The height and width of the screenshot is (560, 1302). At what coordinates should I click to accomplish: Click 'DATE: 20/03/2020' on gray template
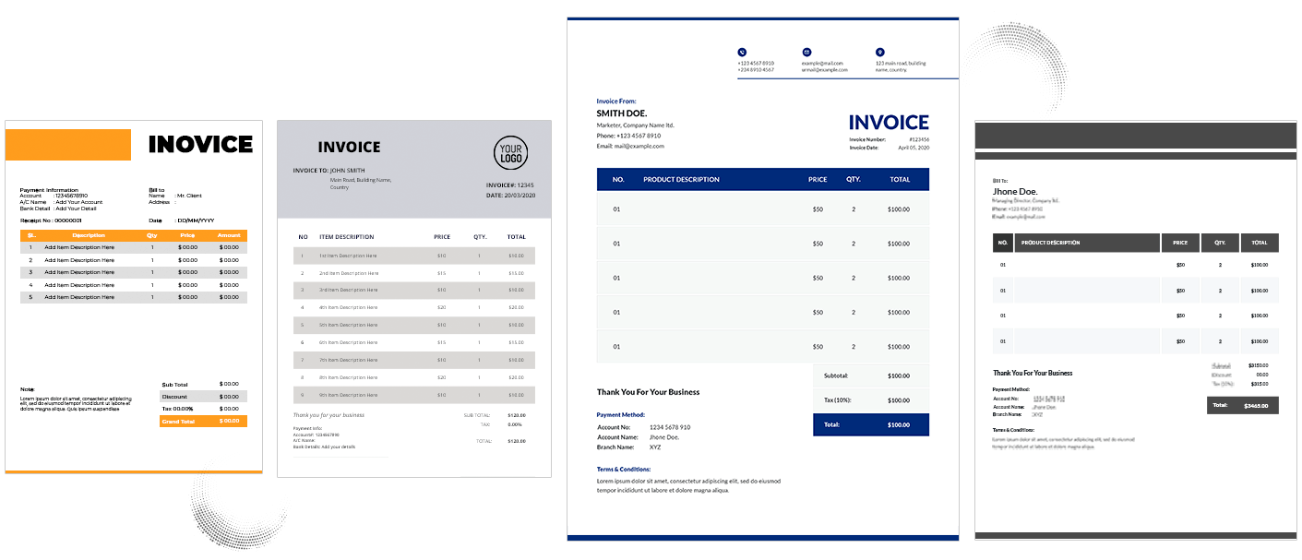(510, 196)
